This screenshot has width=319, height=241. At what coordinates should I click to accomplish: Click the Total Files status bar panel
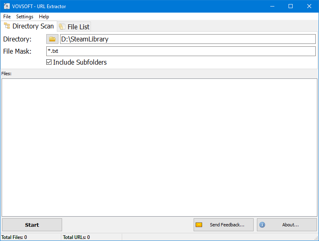(30, 237)
